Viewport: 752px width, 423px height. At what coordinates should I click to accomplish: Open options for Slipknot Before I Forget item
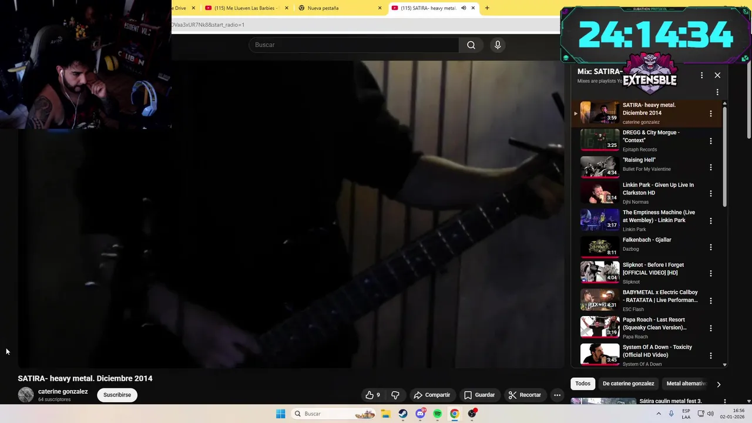click(711, 273)
